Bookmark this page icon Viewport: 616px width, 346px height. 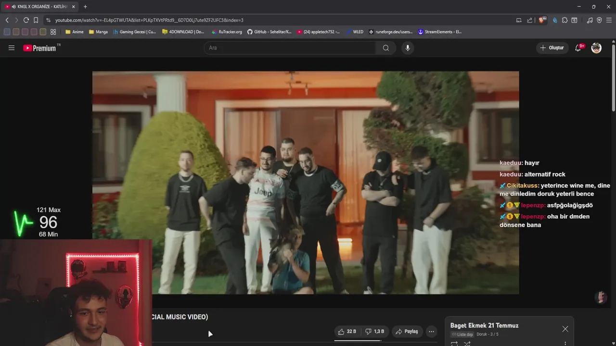[36, 20]
